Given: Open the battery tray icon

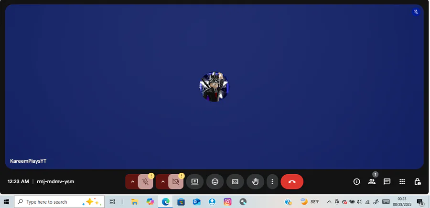Looking at the screenshot, I should click(x=352, y=202).
